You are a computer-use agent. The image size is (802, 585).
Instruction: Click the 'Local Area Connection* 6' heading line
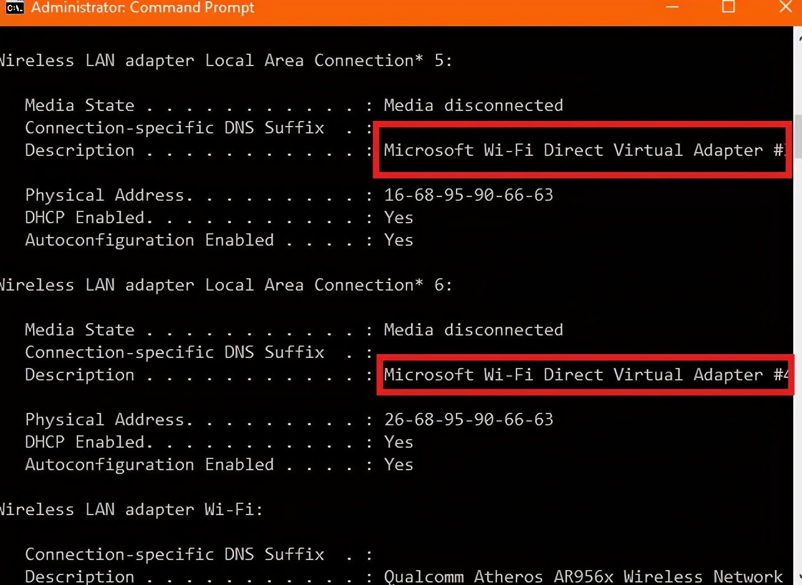click(226, 285)
